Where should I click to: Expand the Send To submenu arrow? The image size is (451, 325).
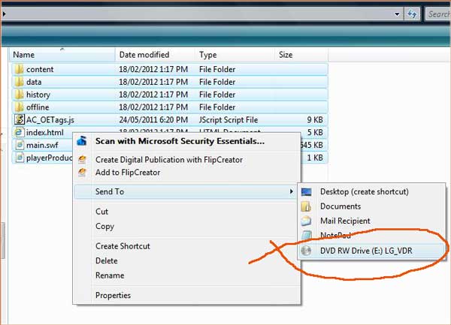click(x=291, y=192)
